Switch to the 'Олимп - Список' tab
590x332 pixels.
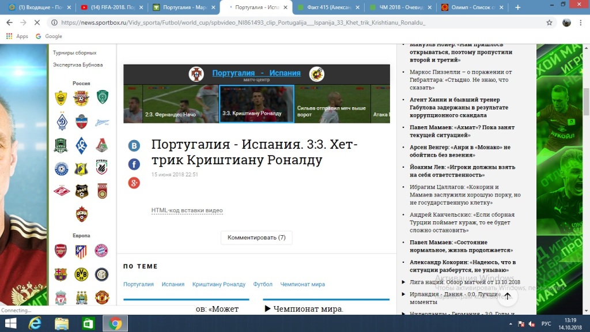coord(473,7)
